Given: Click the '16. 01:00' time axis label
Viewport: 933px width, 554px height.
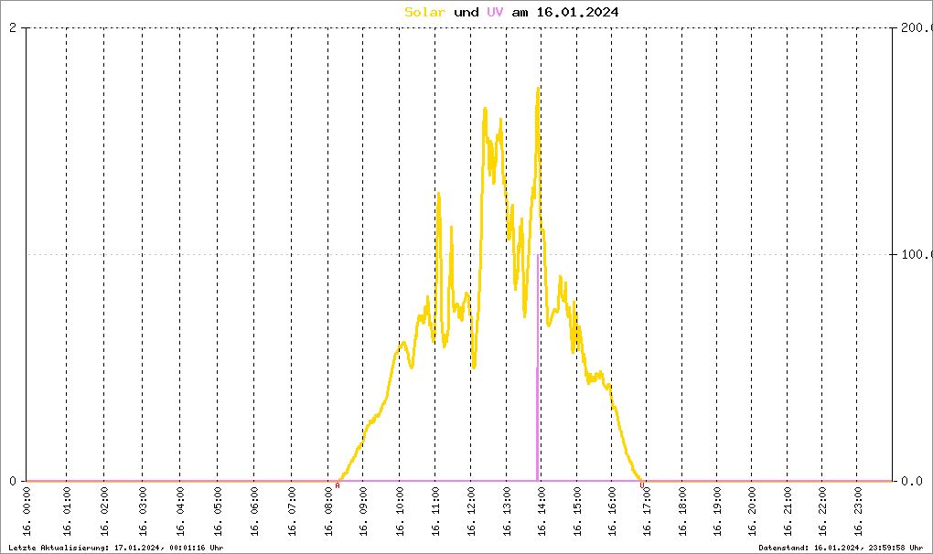Looking at the screenshot, I should click(67, 512).
